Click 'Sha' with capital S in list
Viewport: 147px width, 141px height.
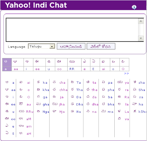point(142,90)
